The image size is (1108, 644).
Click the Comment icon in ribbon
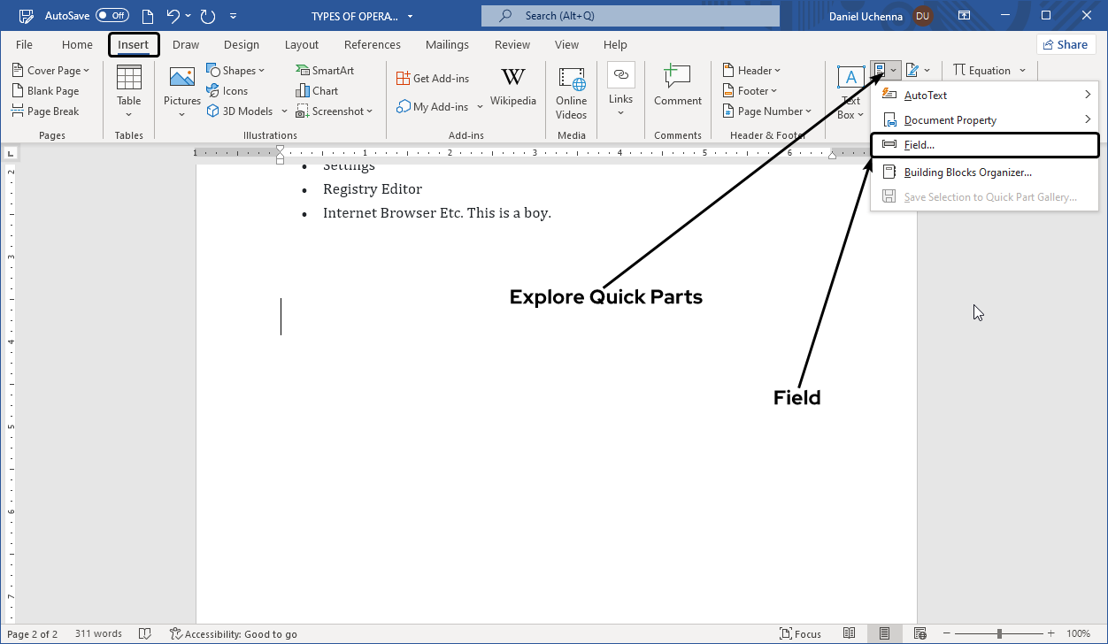[677, 79]
